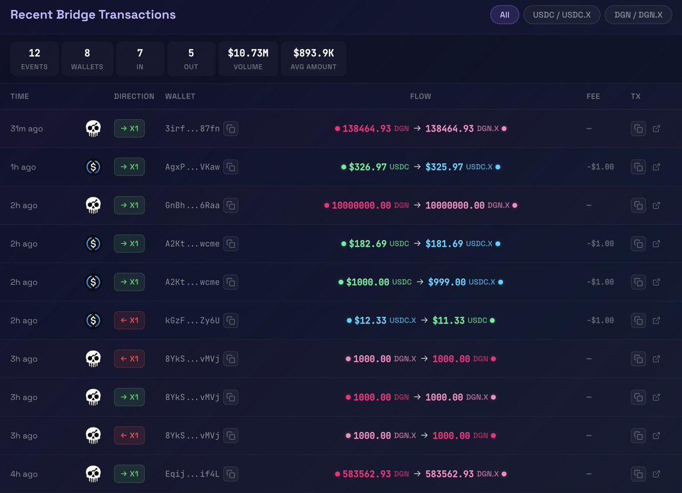Click the DGN skull token icon in the 31m ago row
The height and width of the screenshot is (493, 682).
click(x=93, y=129)
